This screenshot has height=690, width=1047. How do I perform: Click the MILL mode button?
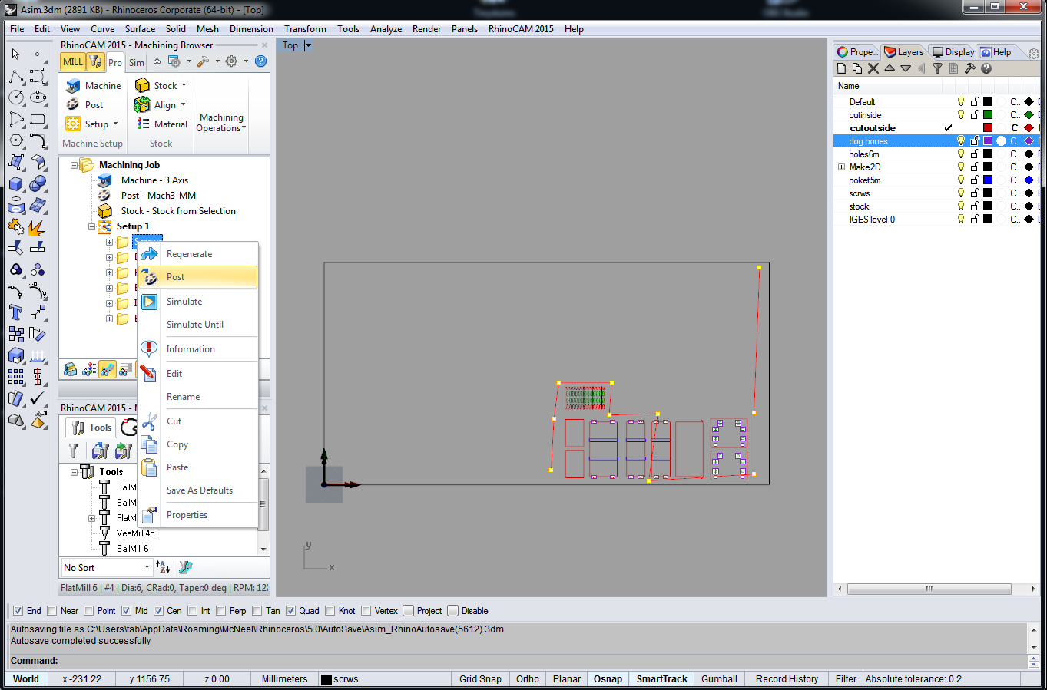tap(73, 61)
